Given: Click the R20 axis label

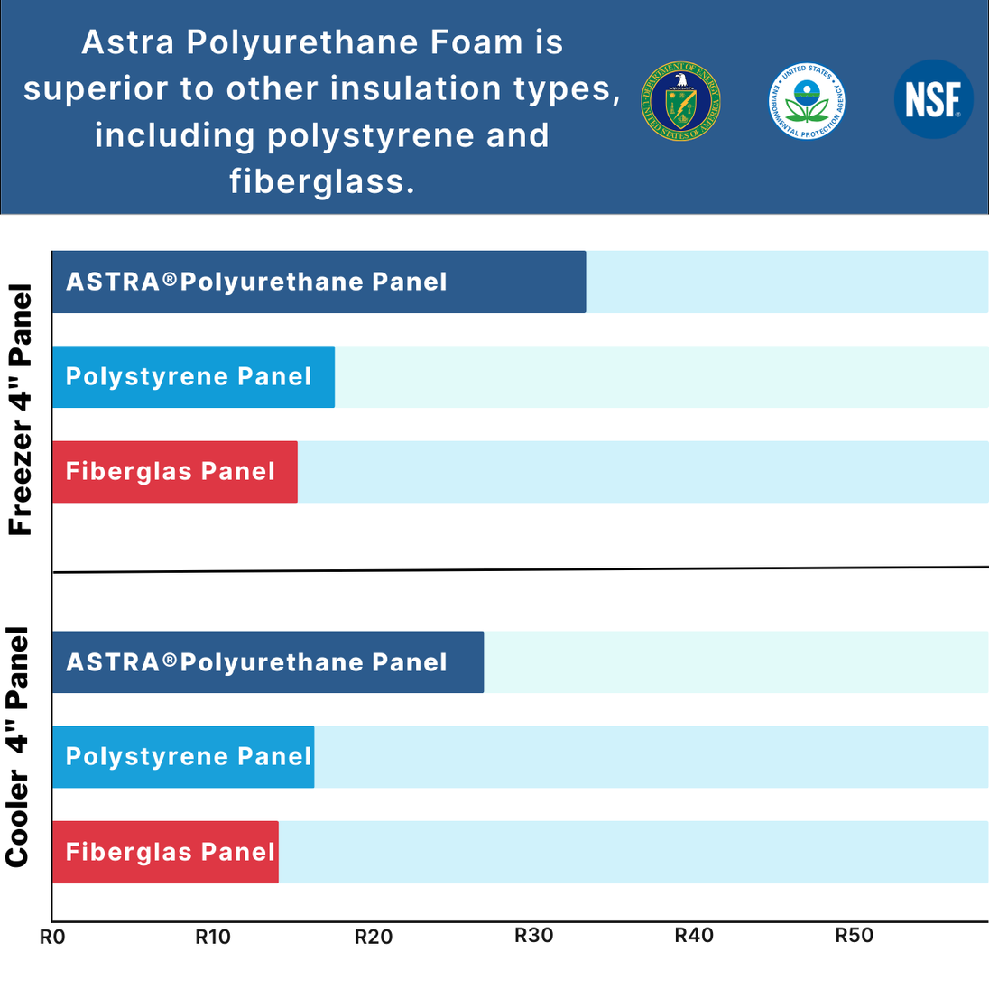Looking at the screenshot, I should (x=374, y=937).
